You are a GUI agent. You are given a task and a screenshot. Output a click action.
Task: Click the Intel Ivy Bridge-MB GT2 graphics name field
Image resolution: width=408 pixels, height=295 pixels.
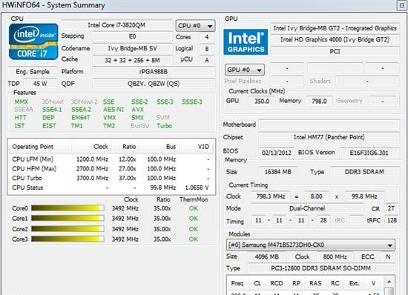coord(335,28)
